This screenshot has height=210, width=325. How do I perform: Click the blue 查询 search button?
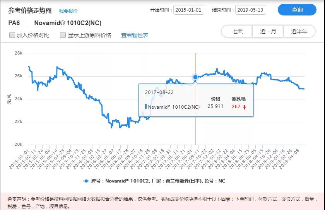(297, 10)
